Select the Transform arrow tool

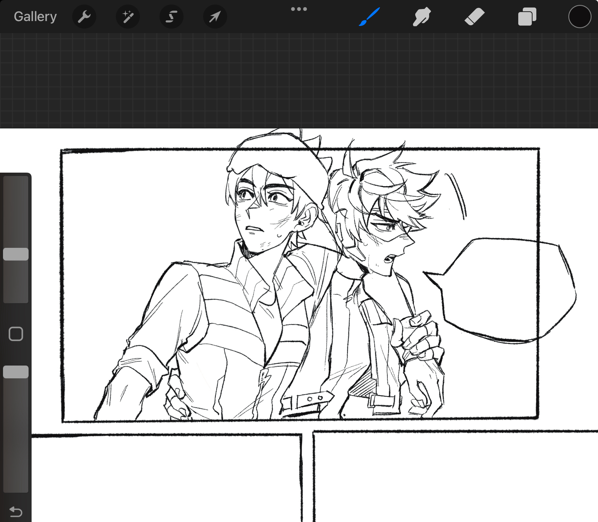click(215, 17)
